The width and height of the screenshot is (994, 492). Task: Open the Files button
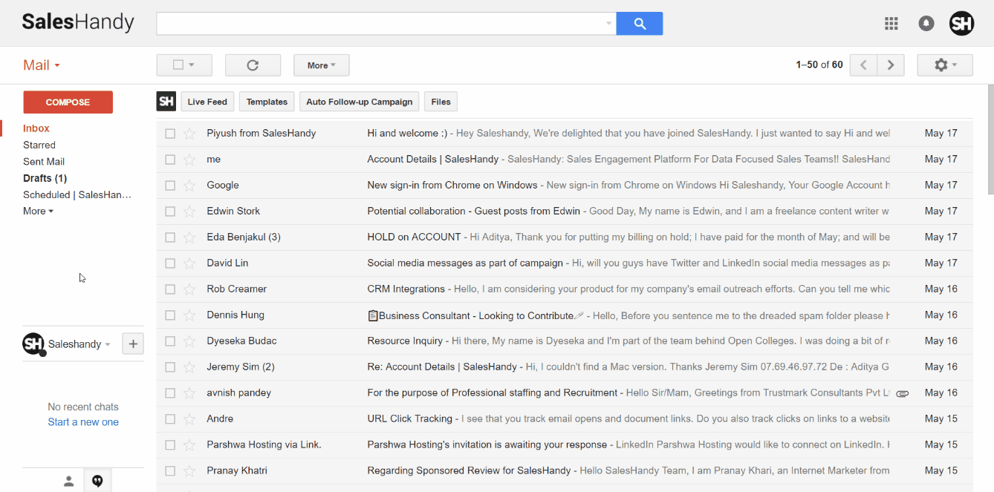441,102
